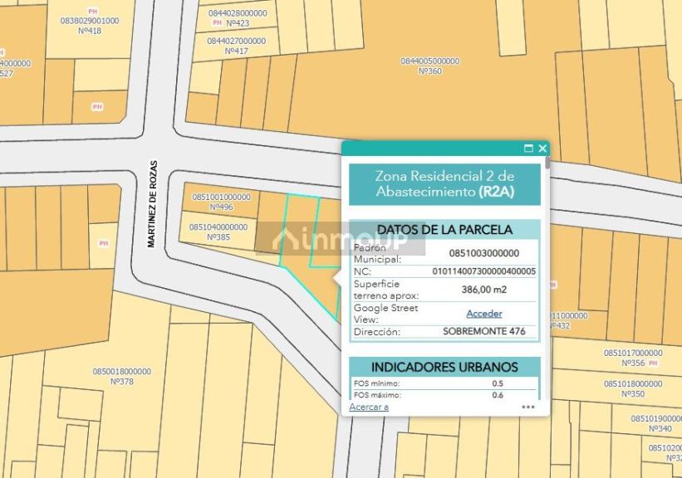Click the inmoup watermark on the map

point(316,238)
